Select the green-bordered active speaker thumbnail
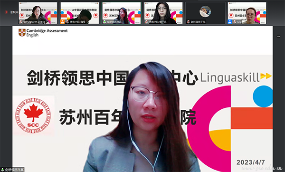 (x=122, y=13)
